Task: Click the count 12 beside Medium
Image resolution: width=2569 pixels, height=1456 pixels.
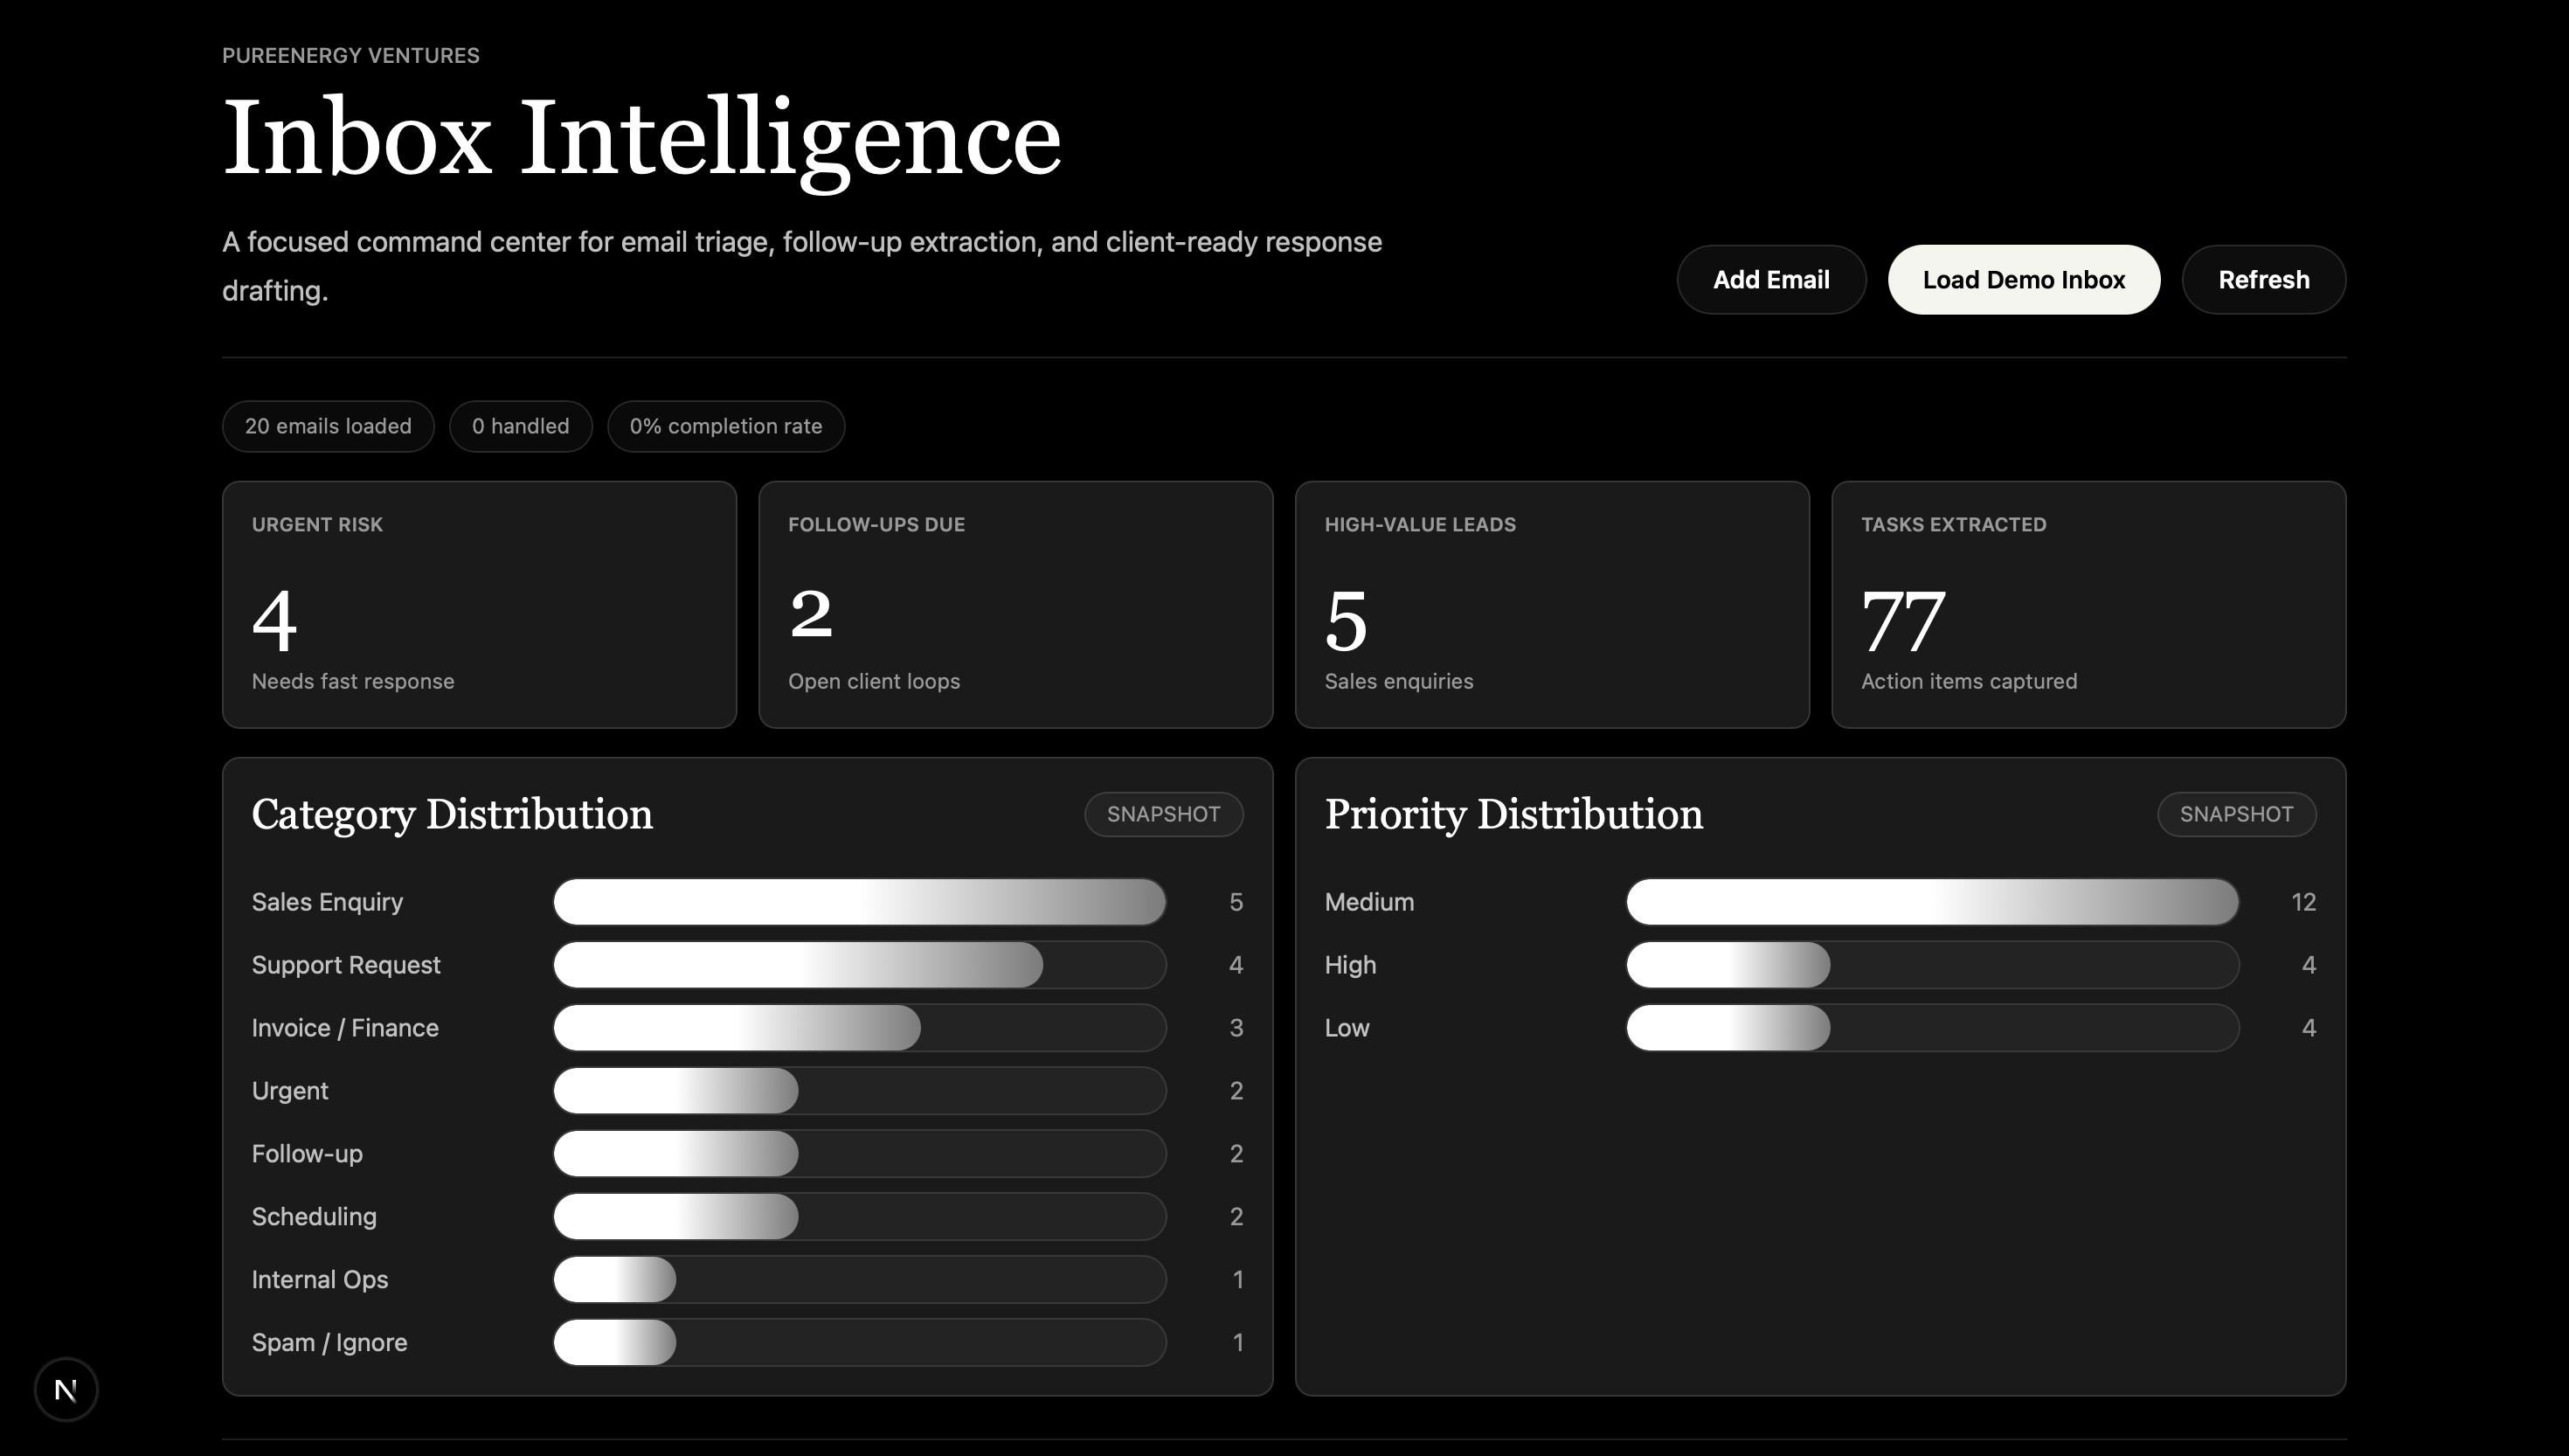Action: pyautogui.click(x=2303, y=902)
